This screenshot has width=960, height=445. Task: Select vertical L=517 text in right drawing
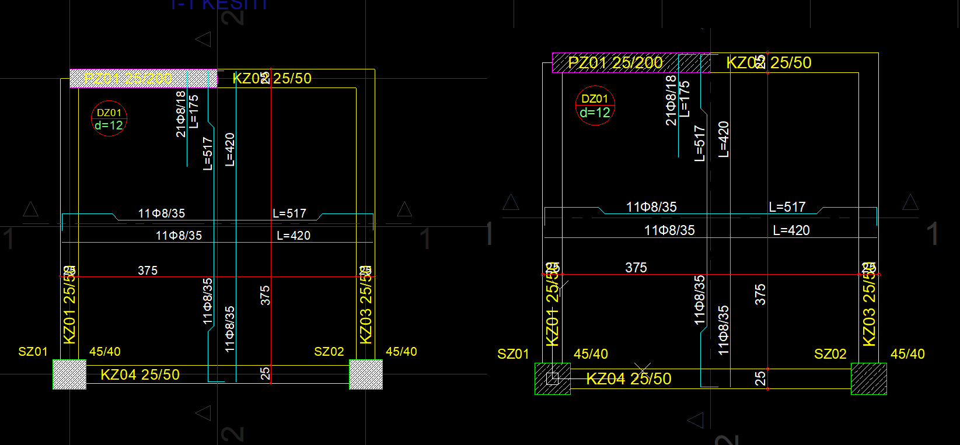[x=700, y=143]
